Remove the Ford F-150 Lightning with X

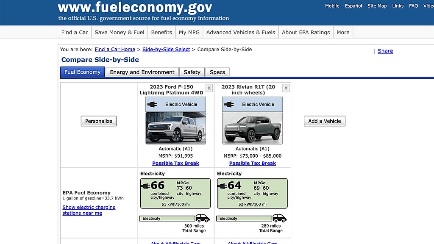(x=209, y=88)
